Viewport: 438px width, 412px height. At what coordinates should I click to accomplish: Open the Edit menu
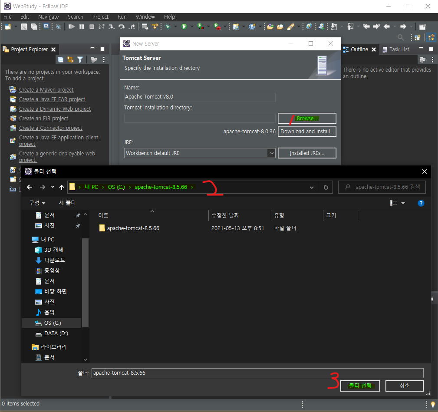(x=25, y=17)
